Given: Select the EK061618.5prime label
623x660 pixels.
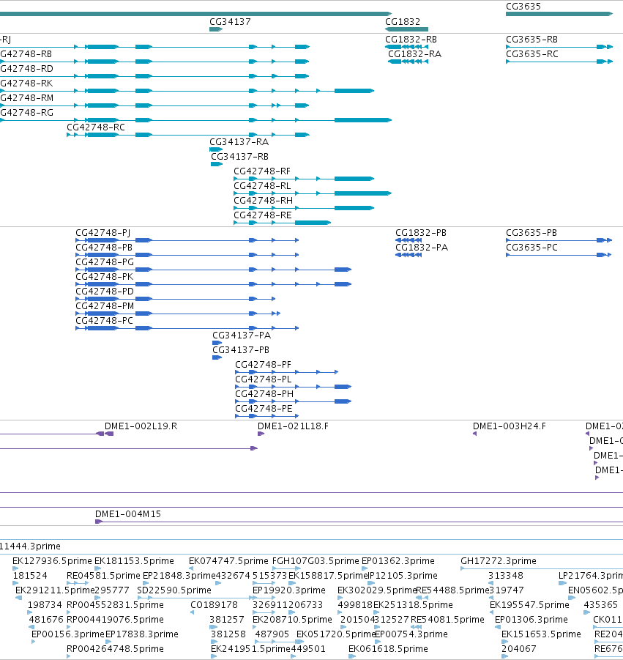Looking at the screenshot, I should [388, 649].
